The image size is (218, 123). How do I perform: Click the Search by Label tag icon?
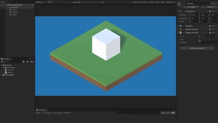tap(28, 61)
